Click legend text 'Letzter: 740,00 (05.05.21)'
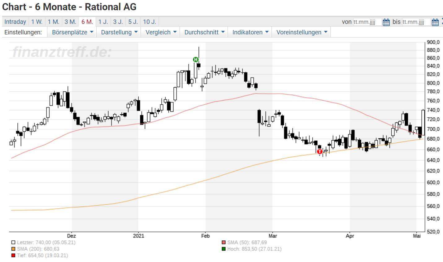443x262 pixels. click(46, 242)
